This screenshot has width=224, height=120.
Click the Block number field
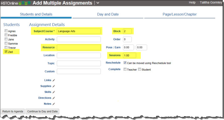[x=127, y=31]
